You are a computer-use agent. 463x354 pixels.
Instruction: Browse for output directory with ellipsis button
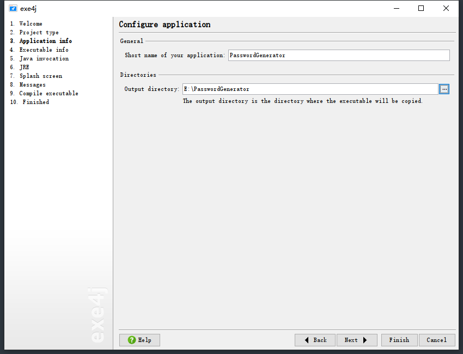click(444, 89)
